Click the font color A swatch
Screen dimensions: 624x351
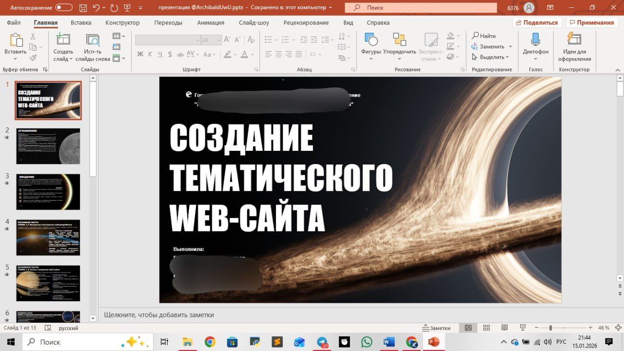point(245,54)
